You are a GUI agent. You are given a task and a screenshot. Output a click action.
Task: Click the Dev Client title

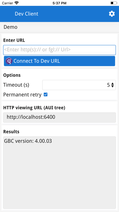tap(26, 14)
